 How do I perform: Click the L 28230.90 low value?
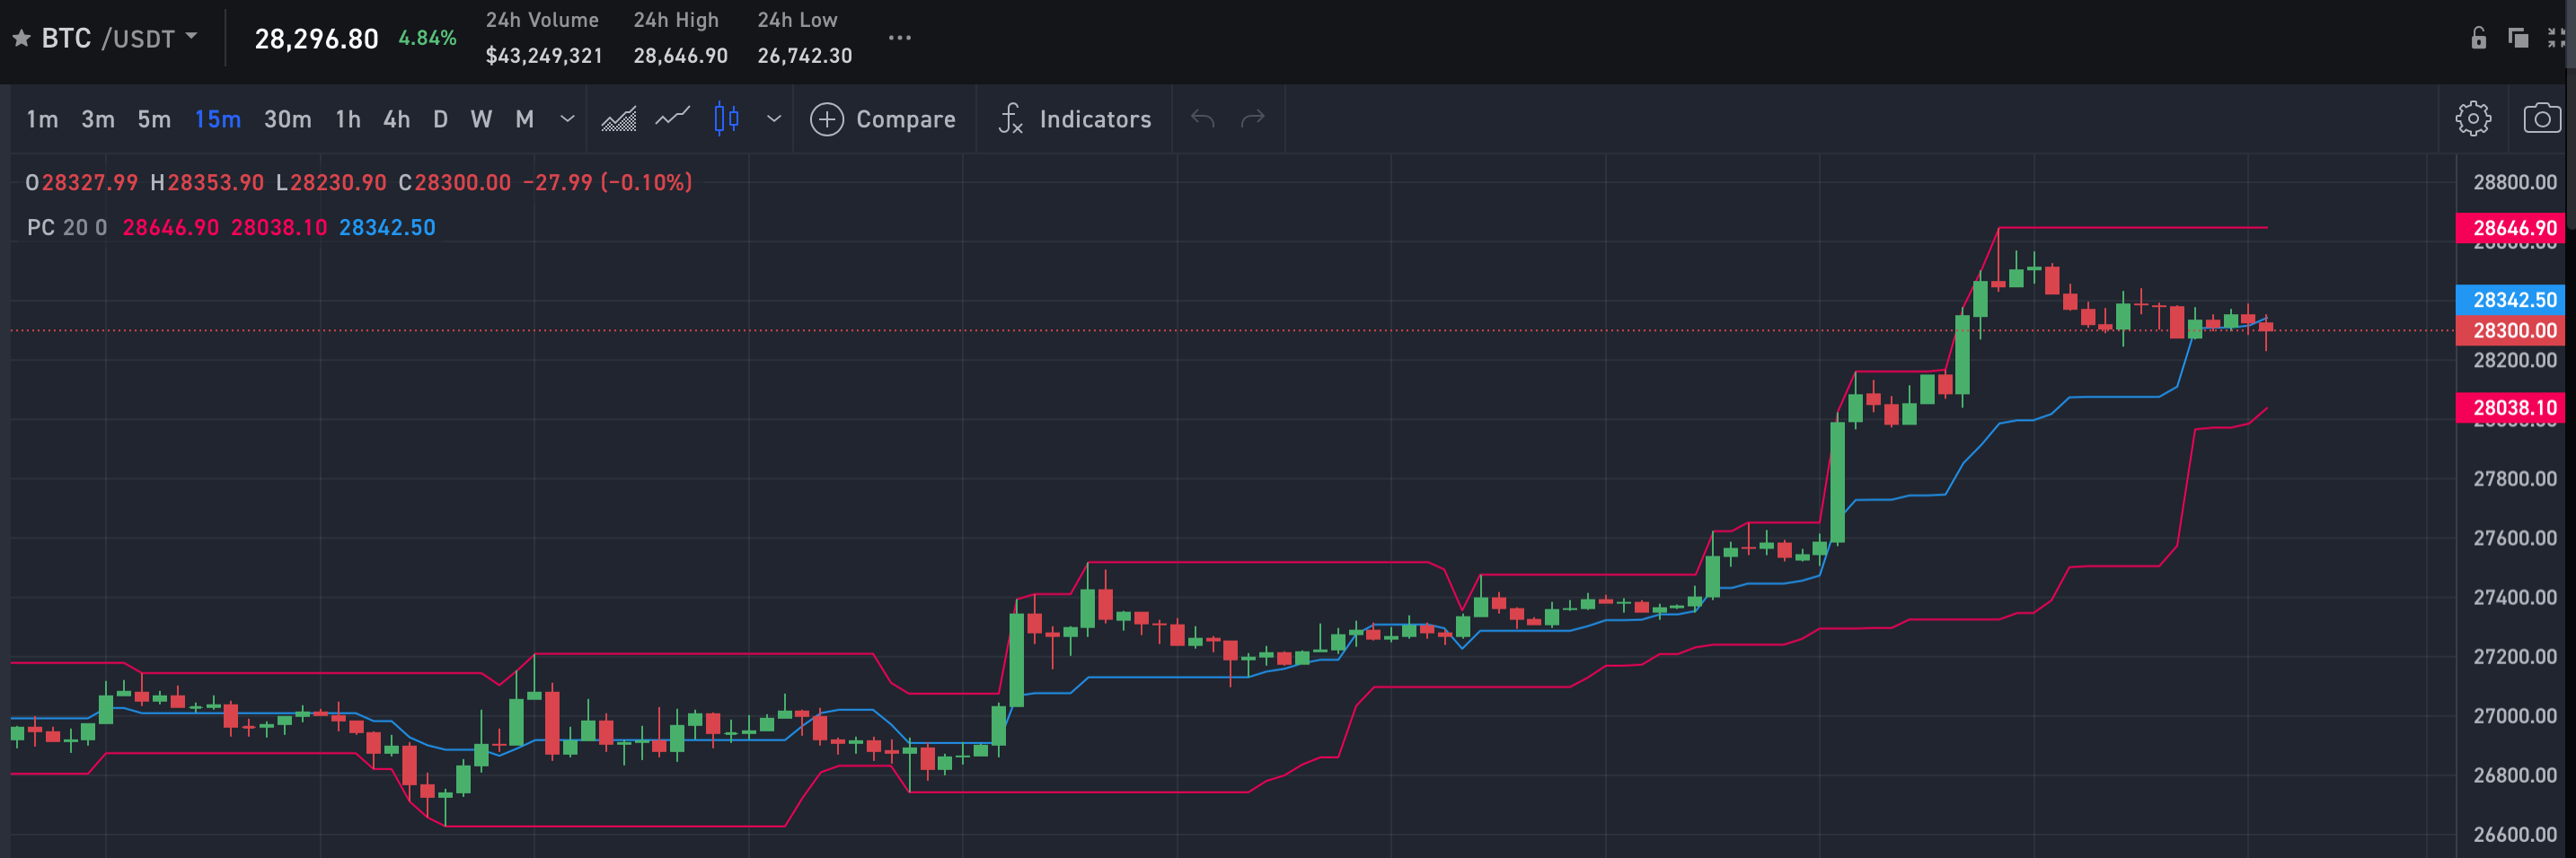(331, 183)
